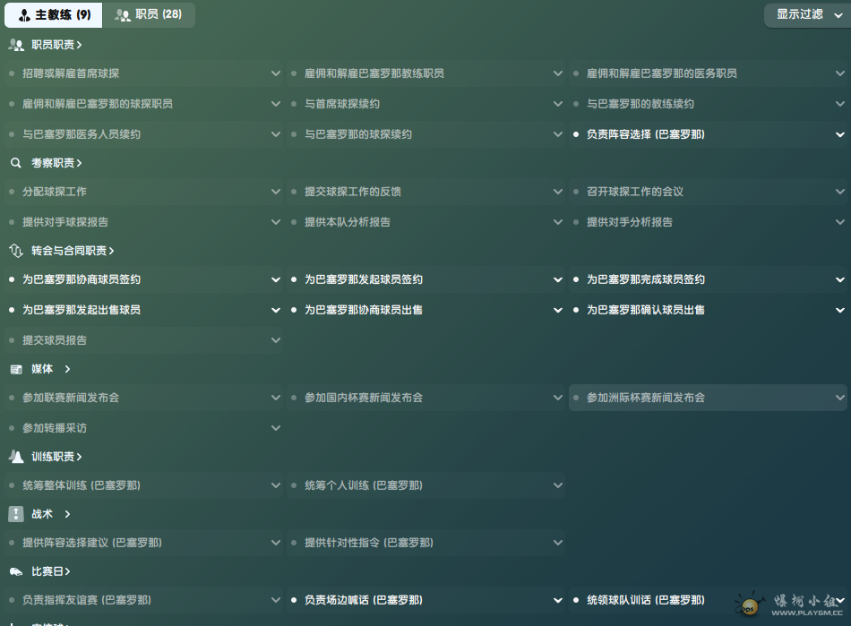
Task: Expand dropdown for 召开球探工作的会议
Action: tap(840, 192)
